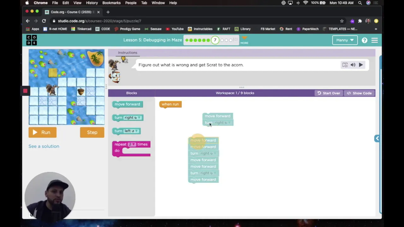Click the Scrat character avatar in instructions
Screen dimensions: 404x227
(x=114, y=64)
